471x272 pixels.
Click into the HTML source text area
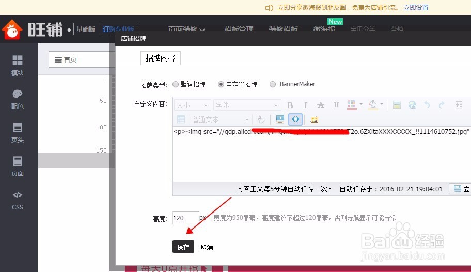[322, 154]
